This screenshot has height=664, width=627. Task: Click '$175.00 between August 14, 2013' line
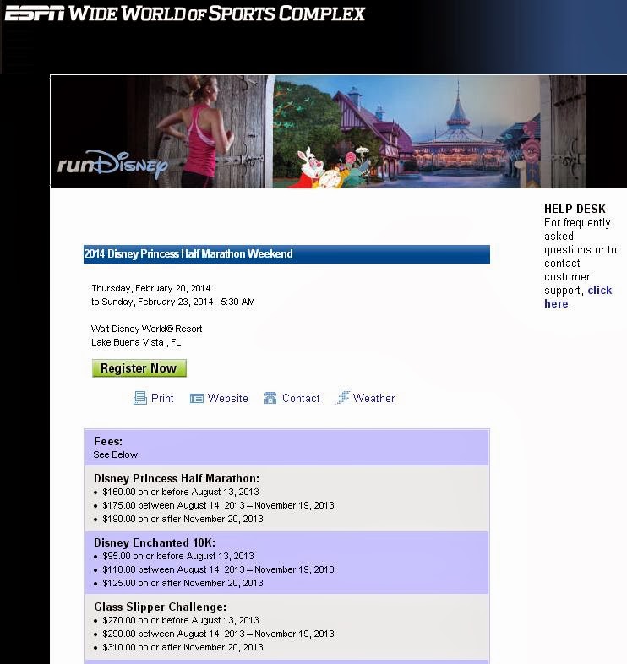tap(218, 506)
